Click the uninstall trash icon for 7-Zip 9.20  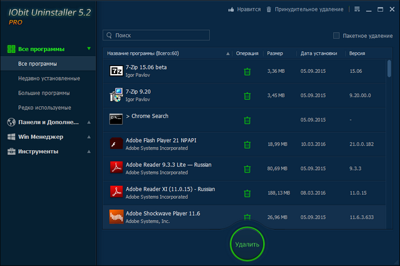click(x=247, y=96)
